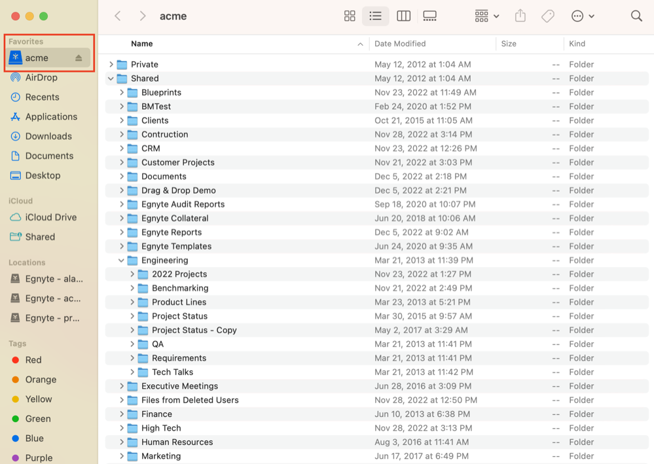This screenshot has width=654, height=464.
Task: Switch to icon grid view
Action: coord(350,16)
